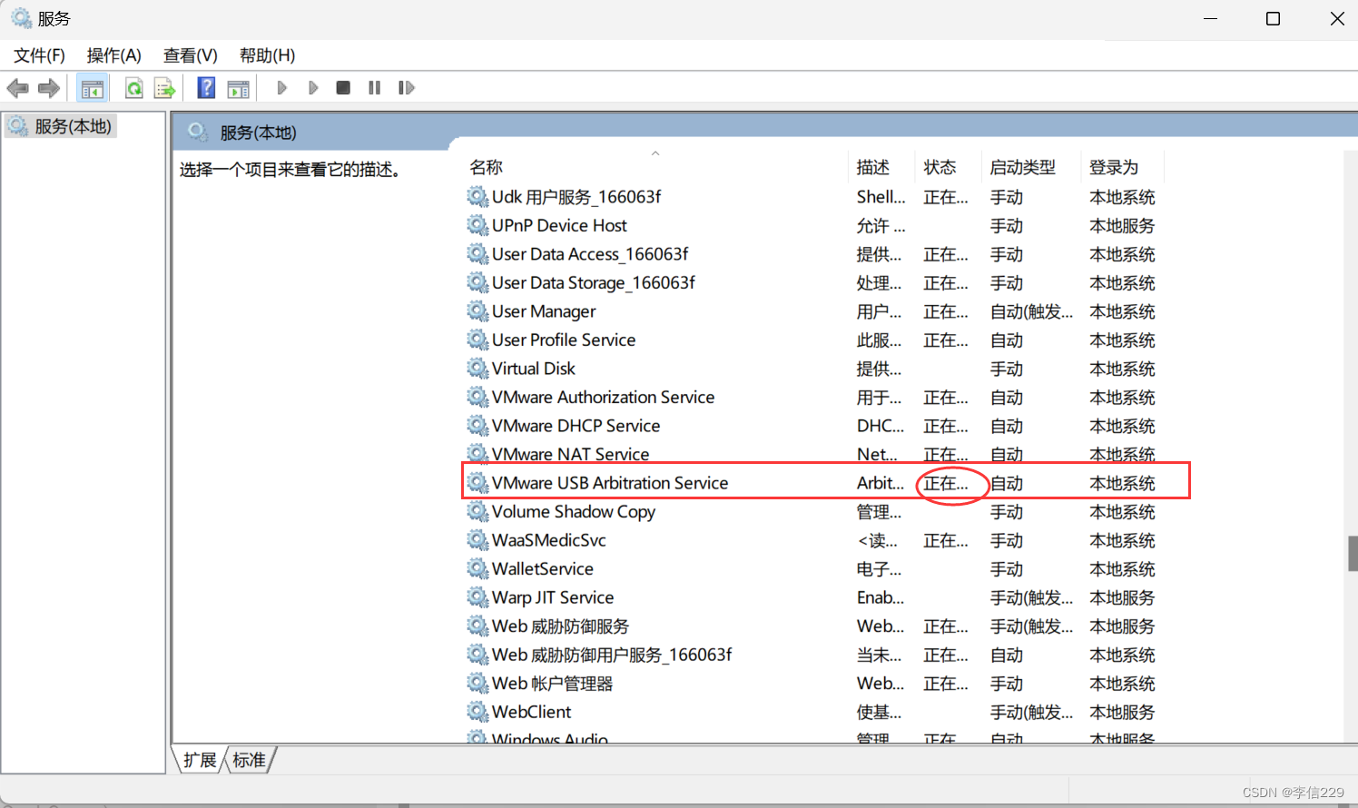Click Arbit... description of VMware USB Arbitration Service
Screen dimensions: 1358x808
tap(881, 483)
